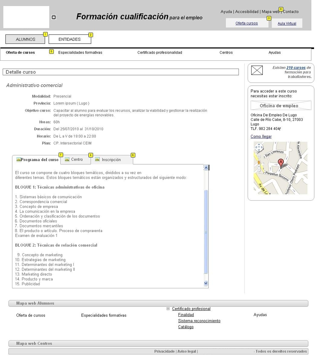
Task: Click the arrow icon beside the logo
Action: point(54,17)
